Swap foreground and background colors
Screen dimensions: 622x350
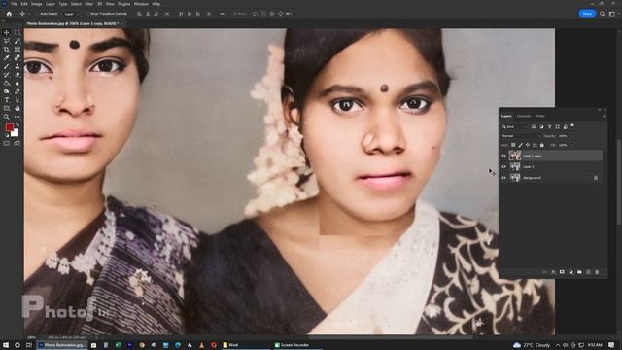click(17, 125)
